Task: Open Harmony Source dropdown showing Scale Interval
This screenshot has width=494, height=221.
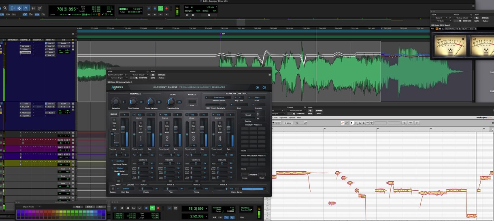Action: [218, 97]
